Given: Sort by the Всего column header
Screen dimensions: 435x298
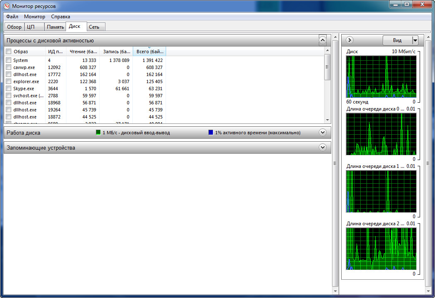Looking at the screenshot, I should [149, 52].
